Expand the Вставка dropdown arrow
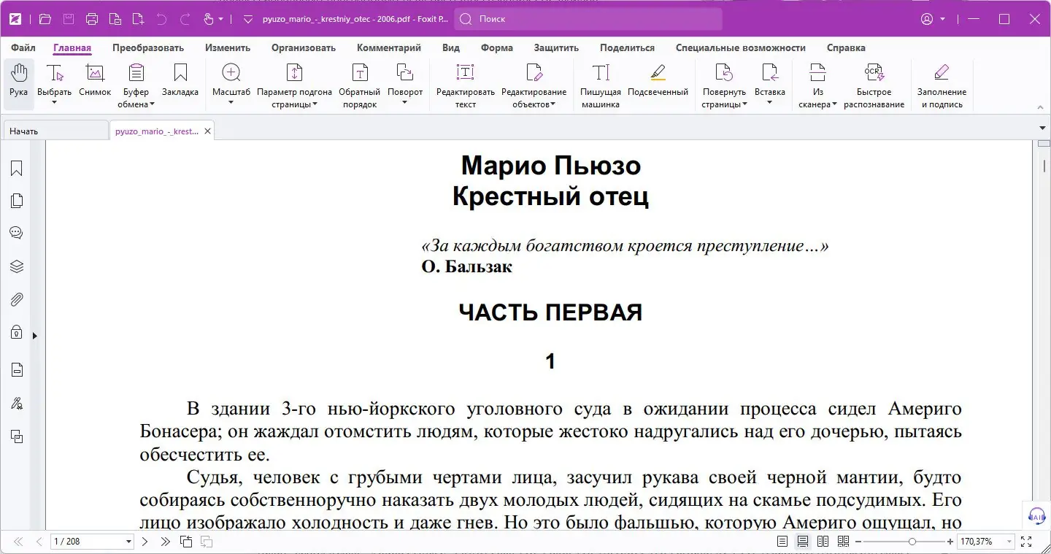 [x=770, y=102]
